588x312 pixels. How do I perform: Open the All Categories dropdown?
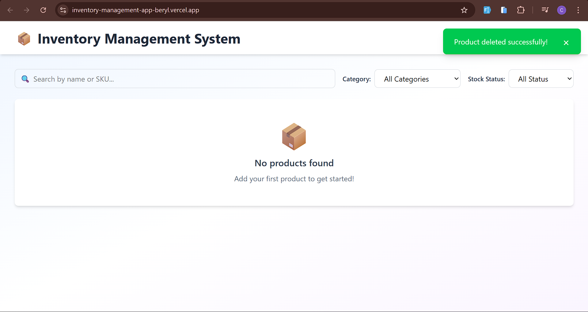(x=417, y=79)
